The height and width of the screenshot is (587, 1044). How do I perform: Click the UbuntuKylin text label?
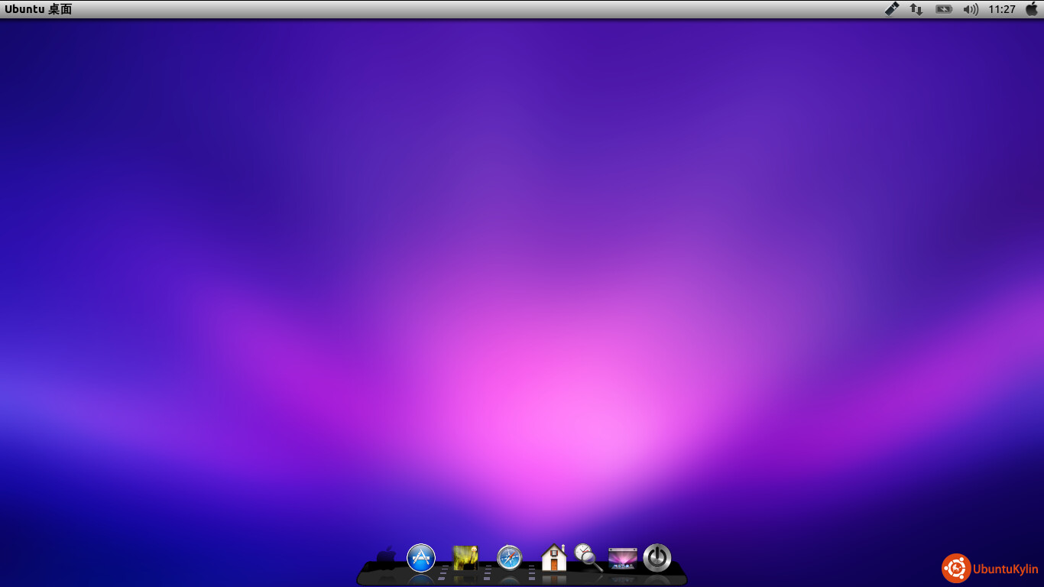(1005, 569)
